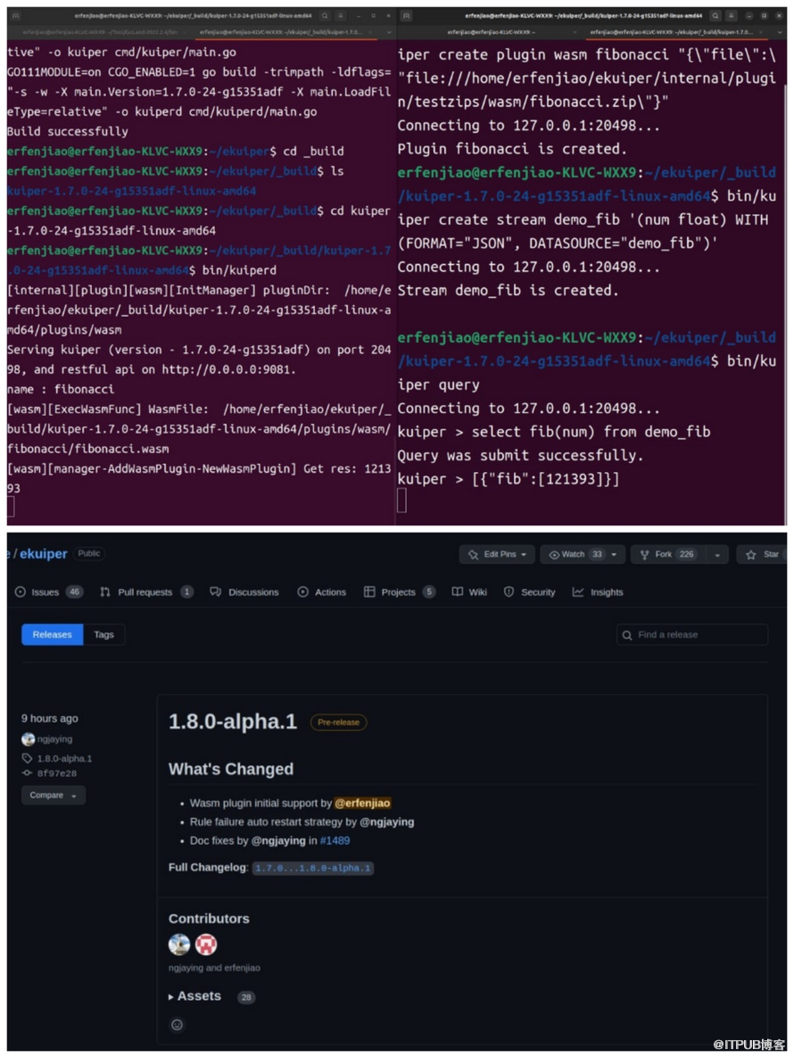
Task: Click the erfenjiao contributor avatar
Action: pos(206,944)
